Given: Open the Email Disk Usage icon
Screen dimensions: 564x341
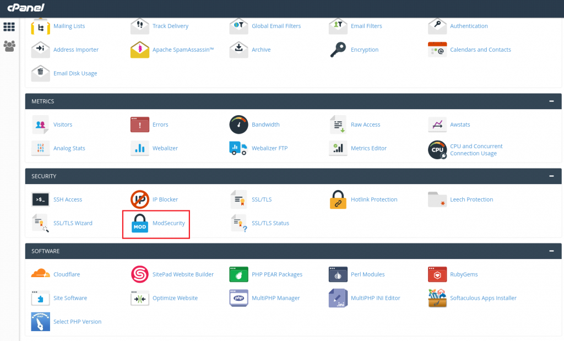Looking at the screenshot, I should click(x=40, y=73).
